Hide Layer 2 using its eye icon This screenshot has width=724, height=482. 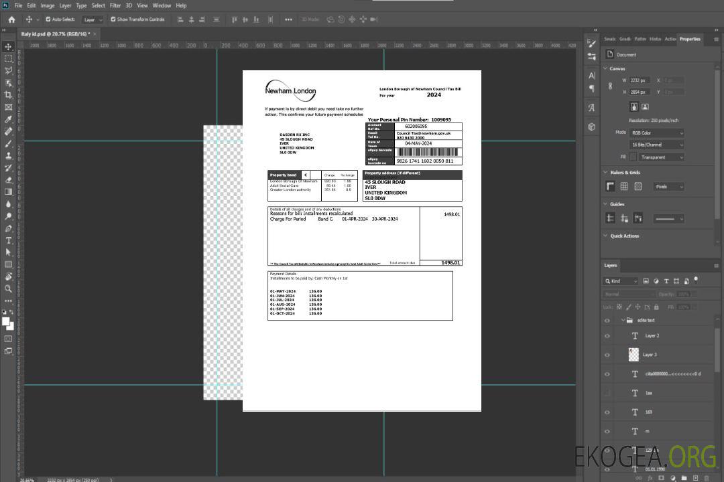(607, 336)
